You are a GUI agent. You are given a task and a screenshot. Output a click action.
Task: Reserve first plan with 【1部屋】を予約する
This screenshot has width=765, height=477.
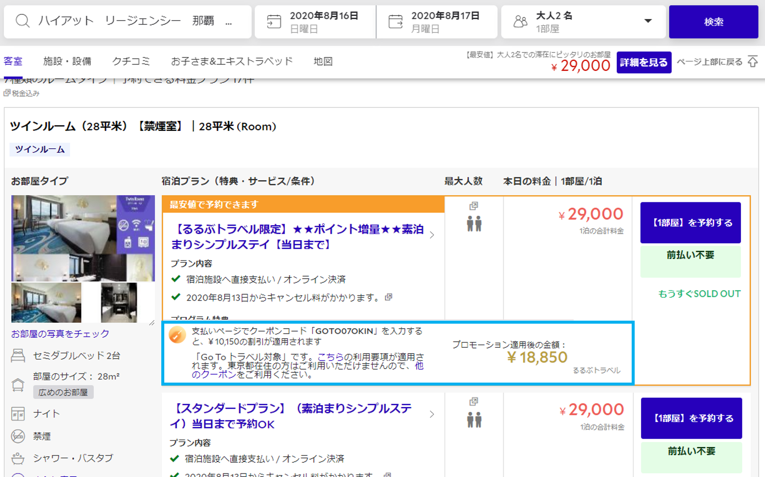[x=690, y=223]
